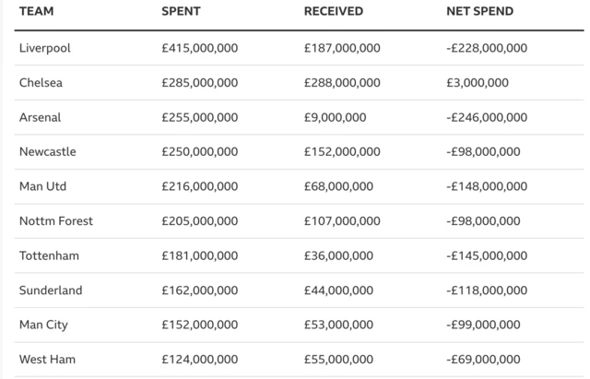The height and width of the screenshot is (379, 590).
Task: Click the NET SPEND column header
Action: pyautogui.click(x=480, y=12)
